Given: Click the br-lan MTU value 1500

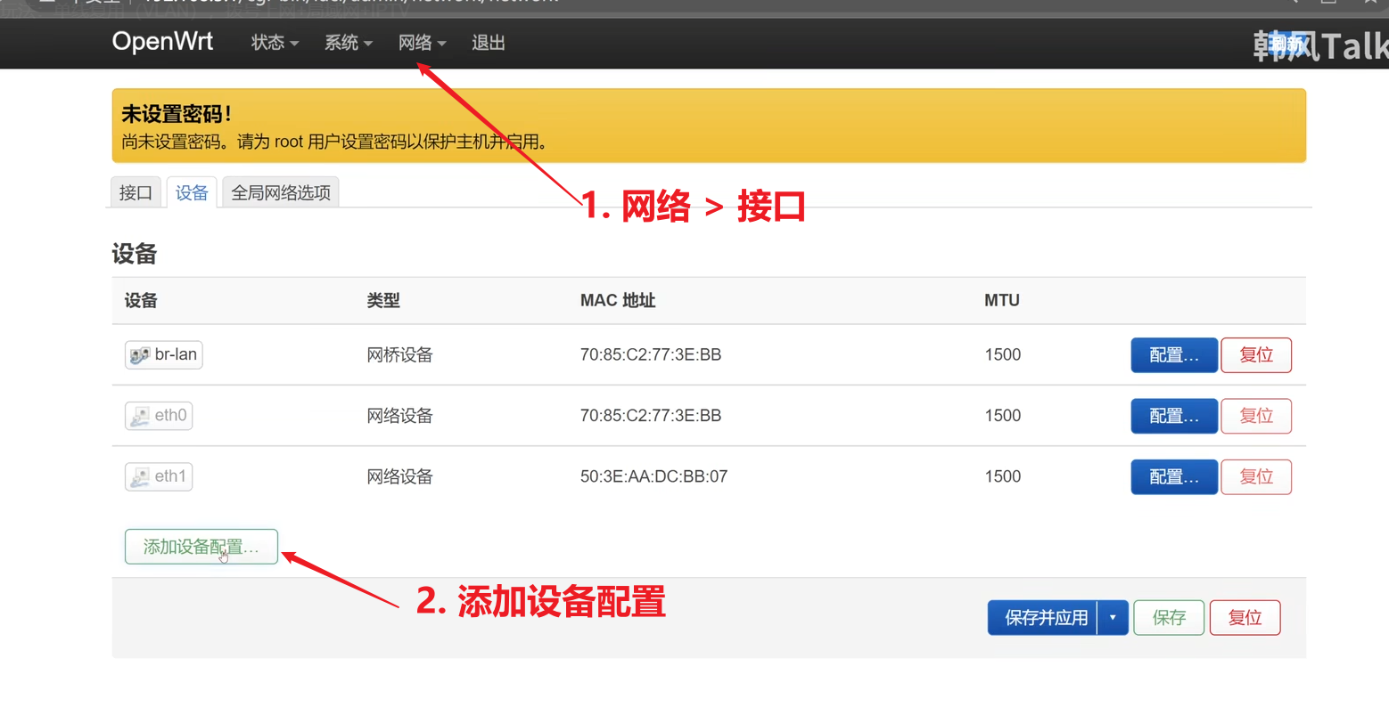Looking at the screenshot, I should (x=1003, y=354).
